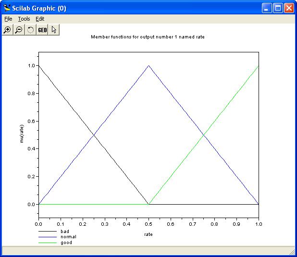Open the Edit menu
Screen dimensions: 297x257
40,19
